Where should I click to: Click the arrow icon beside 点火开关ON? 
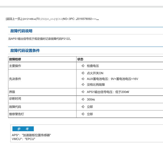click(83, 73)
